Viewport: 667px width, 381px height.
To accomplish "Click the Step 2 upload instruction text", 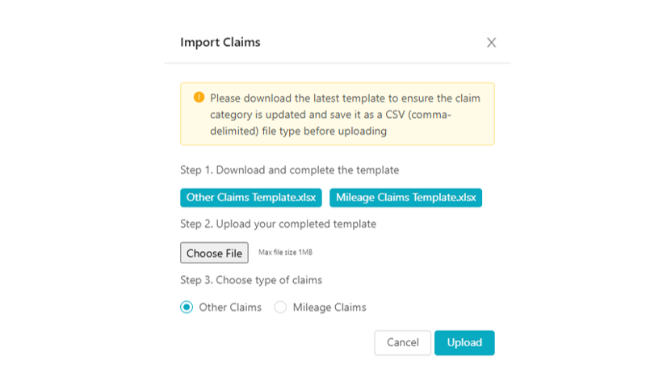I will point(278,224).
